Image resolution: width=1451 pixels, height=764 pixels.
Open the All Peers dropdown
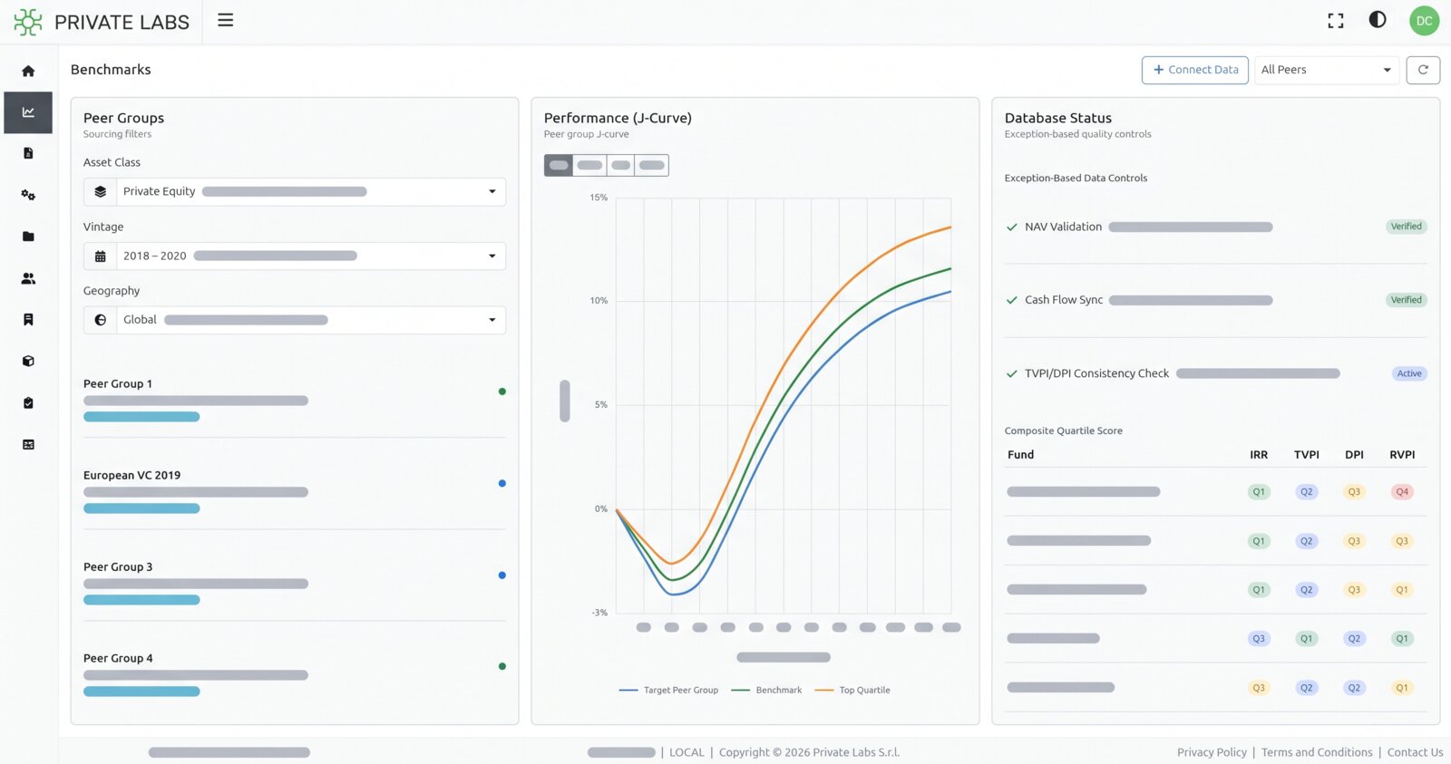point(1327,70)
